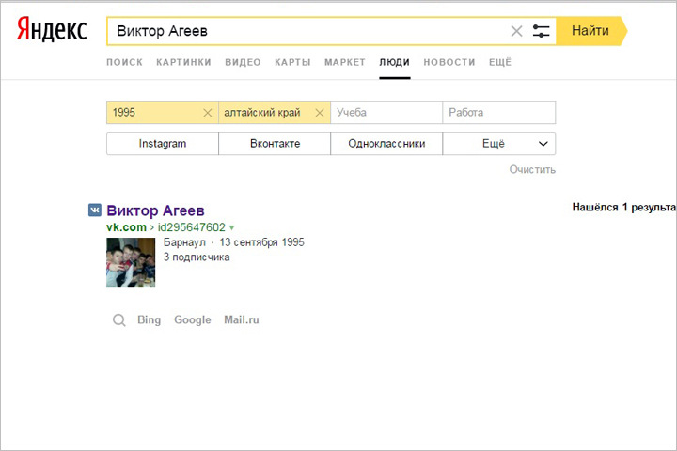Switch to the Новости tab

click(x=449, y=62)
